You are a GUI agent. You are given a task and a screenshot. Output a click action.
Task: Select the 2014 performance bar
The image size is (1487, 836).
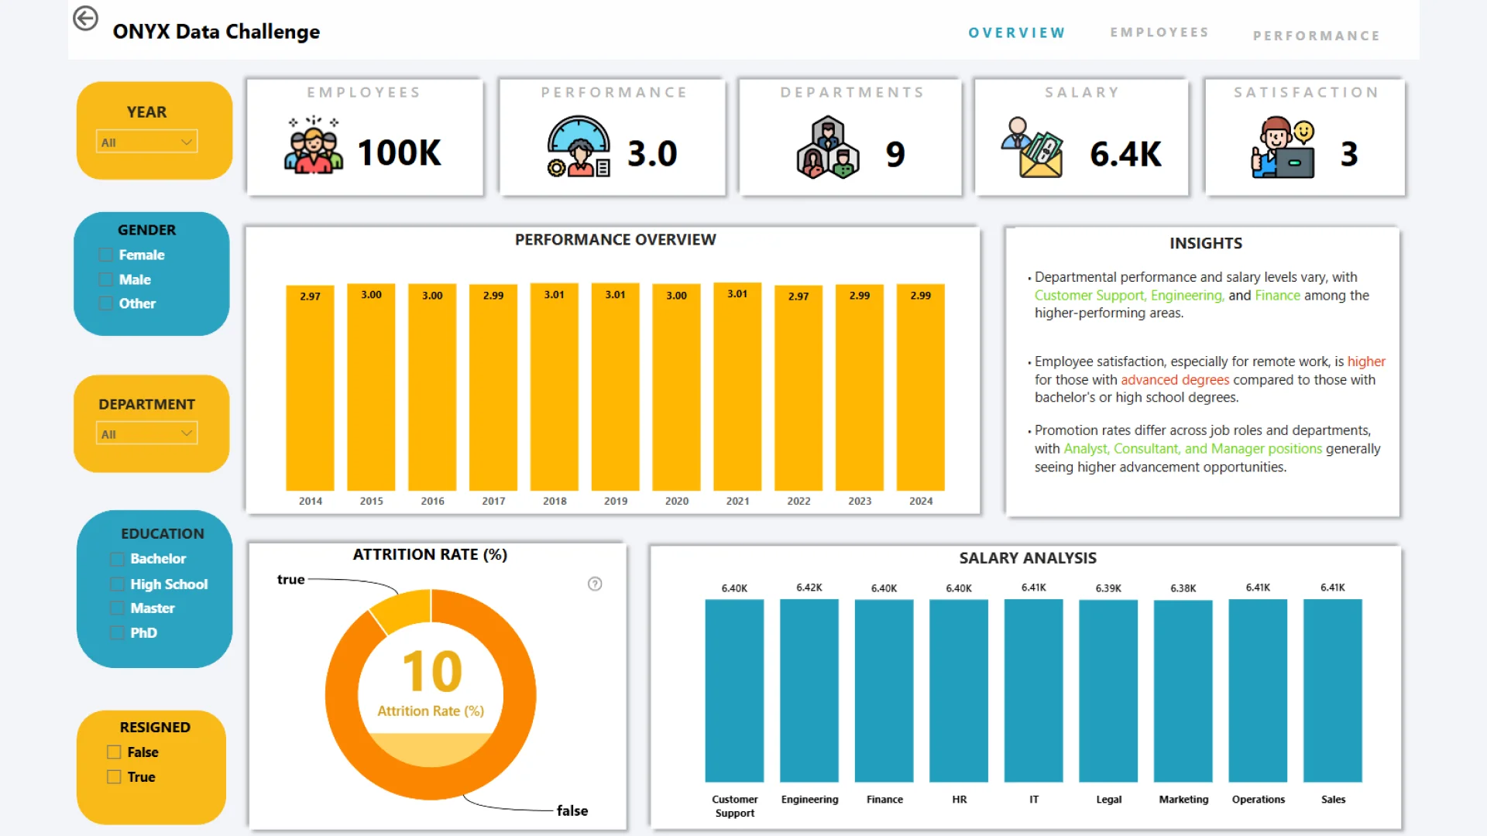310,389
